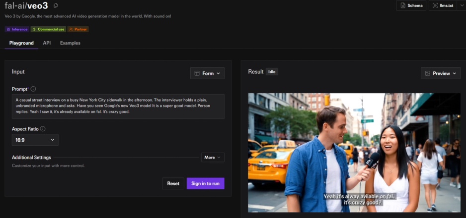The image size is (466, 218).
Task: Switch to the Playground tab
Action: click(21, 43)
